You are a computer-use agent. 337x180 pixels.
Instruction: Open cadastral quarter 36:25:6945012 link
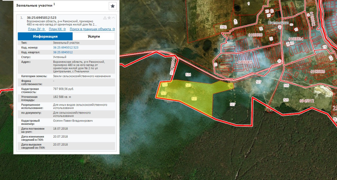(x=63, y=52)
